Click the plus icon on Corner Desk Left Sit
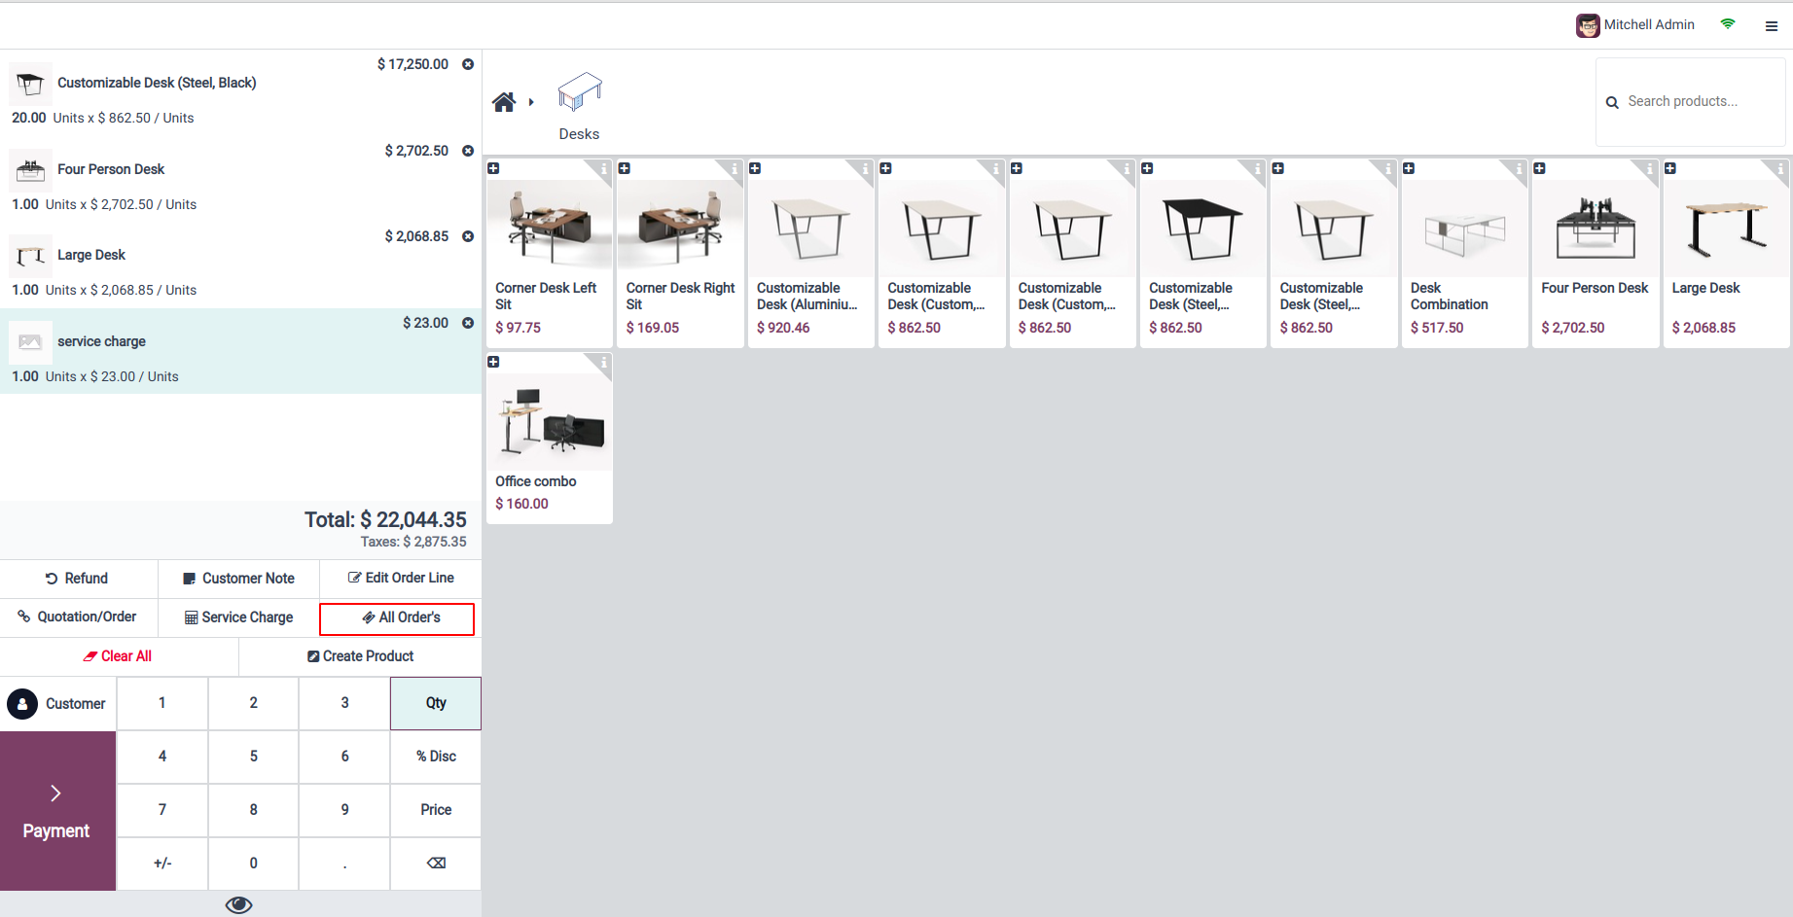This screenshot has height=917, width=1793. 493,168
